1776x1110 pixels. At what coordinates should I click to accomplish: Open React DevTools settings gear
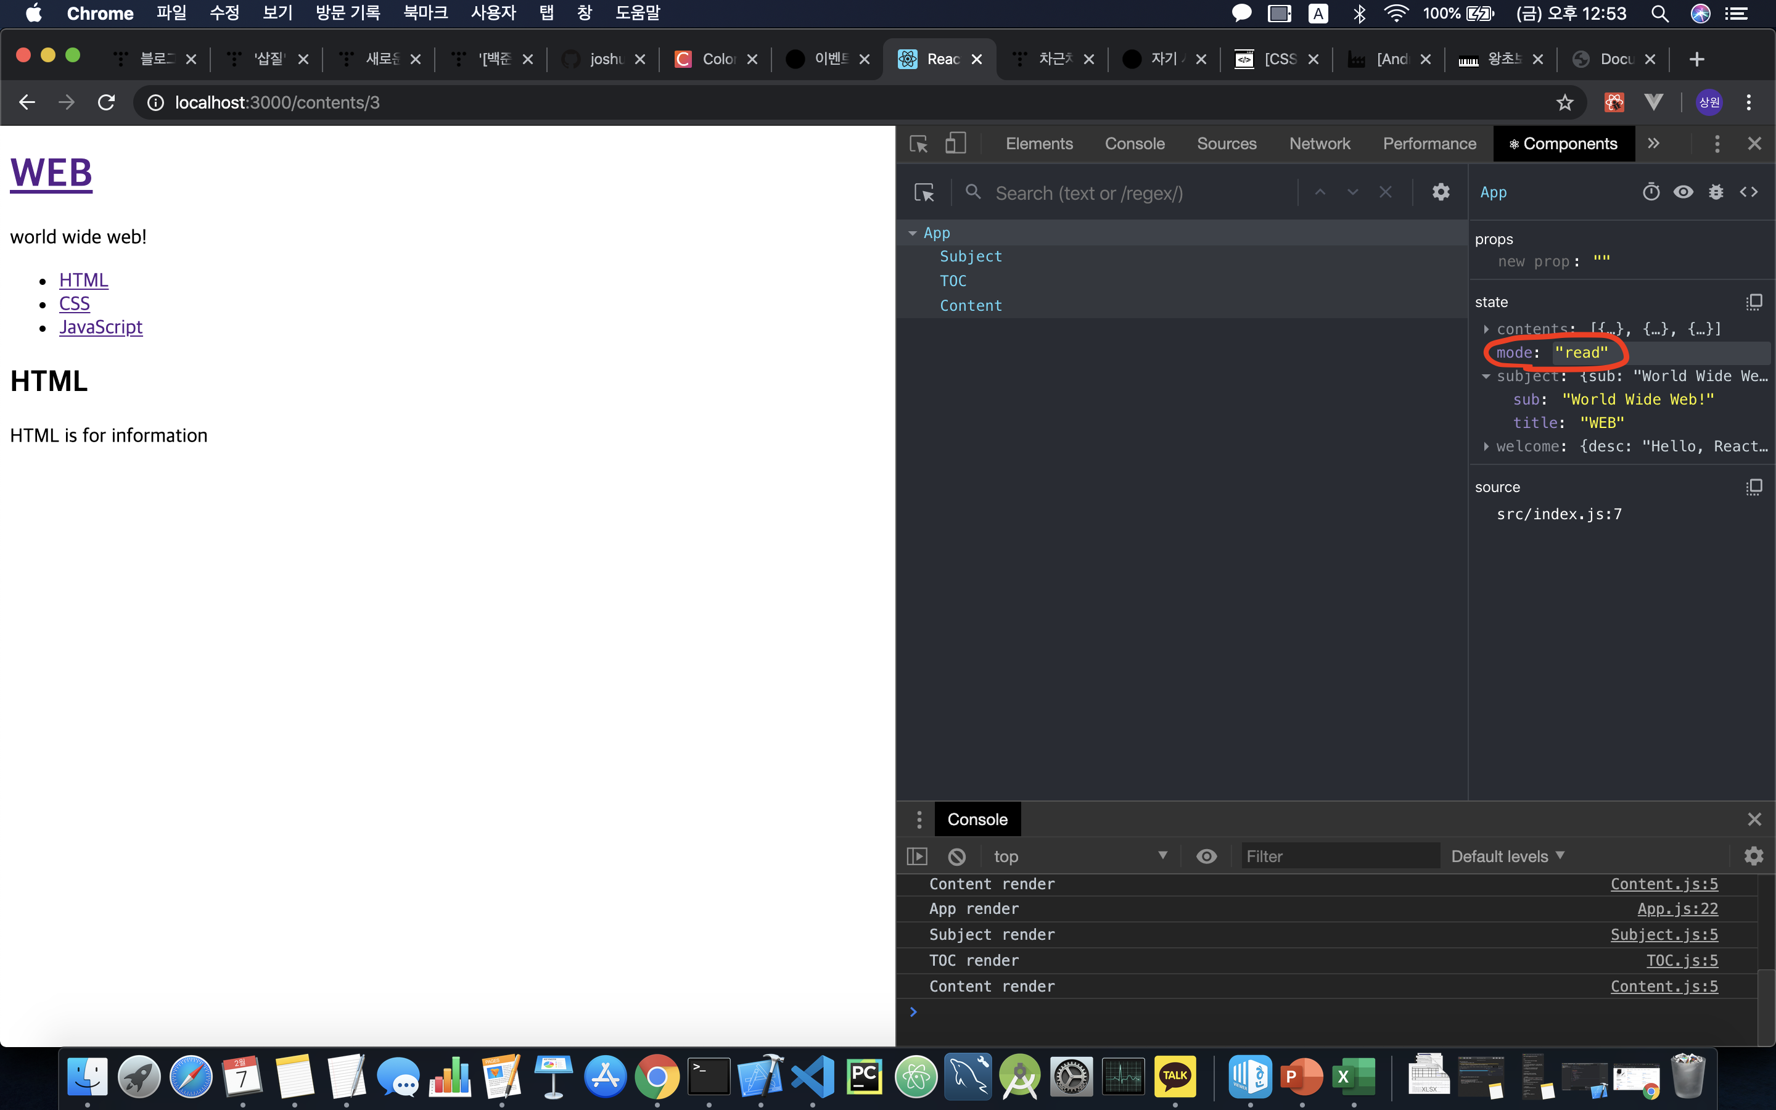[1441, 192]
